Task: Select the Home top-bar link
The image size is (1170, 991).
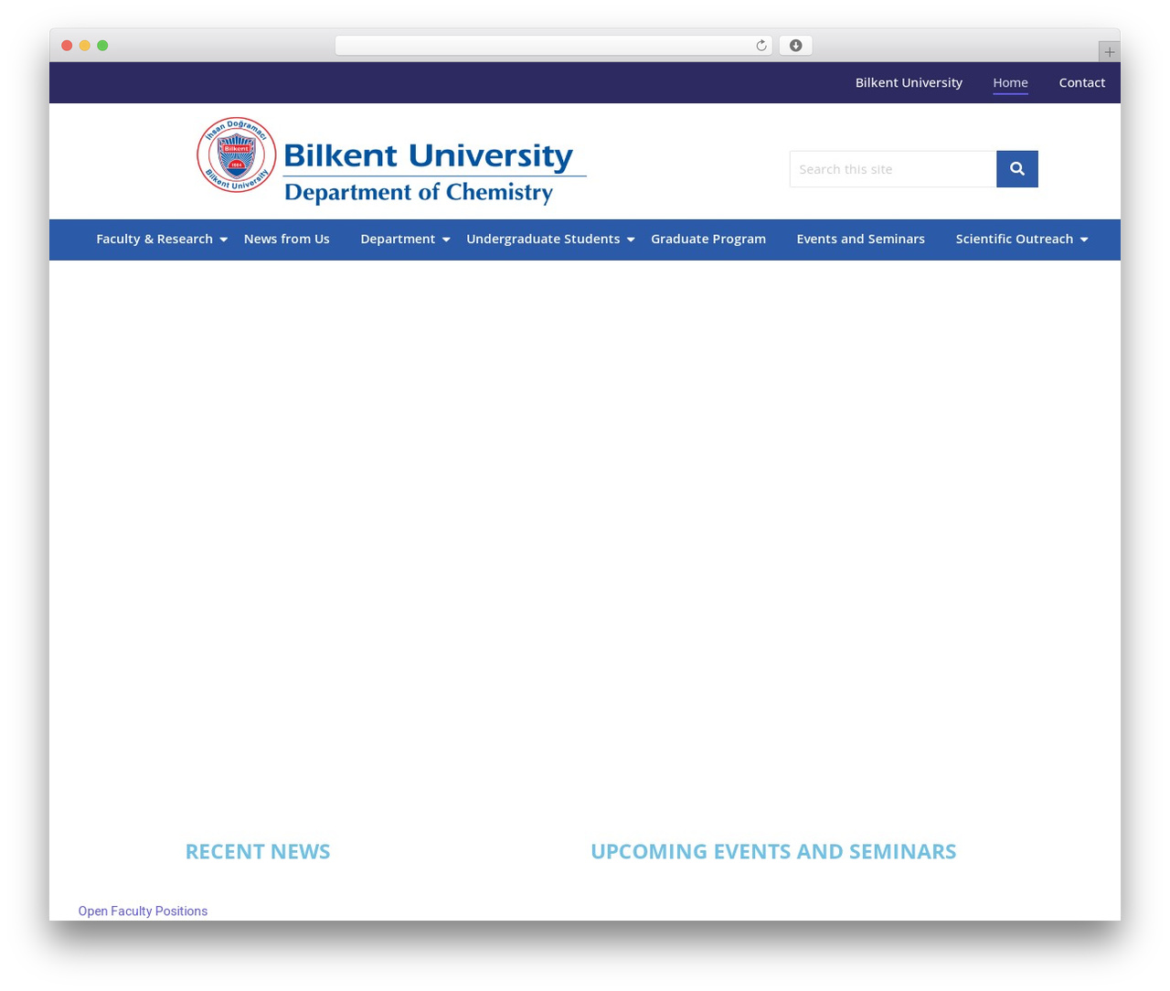Action: coord(1010,82)
